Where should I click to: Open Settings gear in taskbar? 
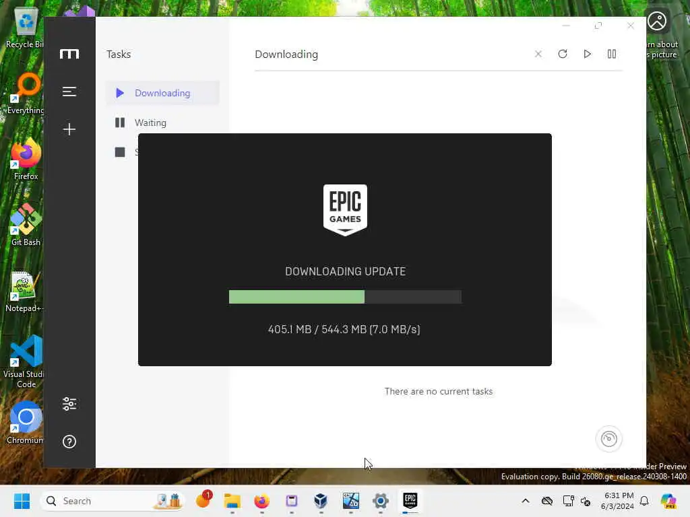tap(380, 501)
